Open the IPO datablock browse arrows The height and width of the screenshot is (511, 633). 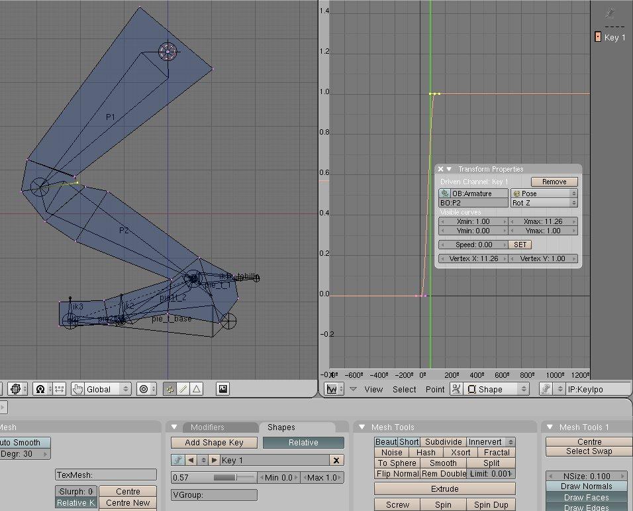560,389
